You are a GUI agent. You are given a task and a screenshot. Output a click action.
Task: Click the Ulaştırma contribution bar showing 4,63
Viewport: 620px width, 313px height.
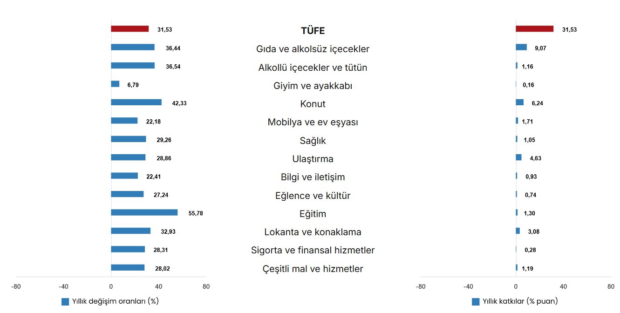click(518, 157)
